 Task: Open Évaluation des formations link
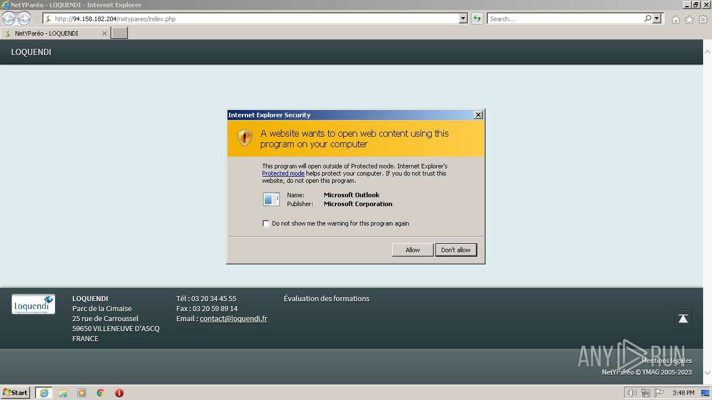(x=327, y=299)
